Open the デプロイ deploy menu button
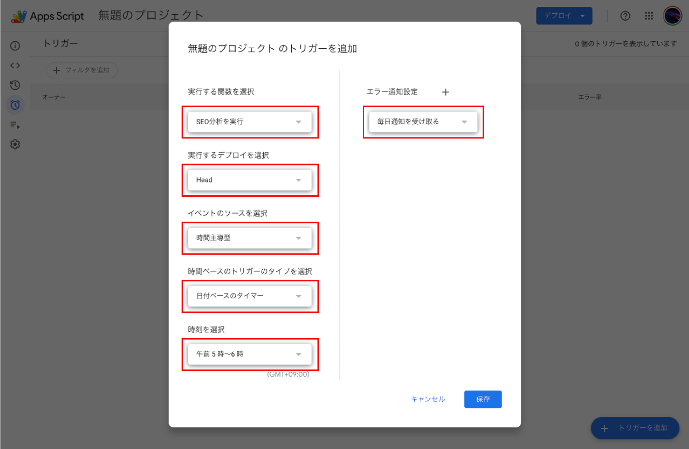689x449 pixels. point(564,16)
